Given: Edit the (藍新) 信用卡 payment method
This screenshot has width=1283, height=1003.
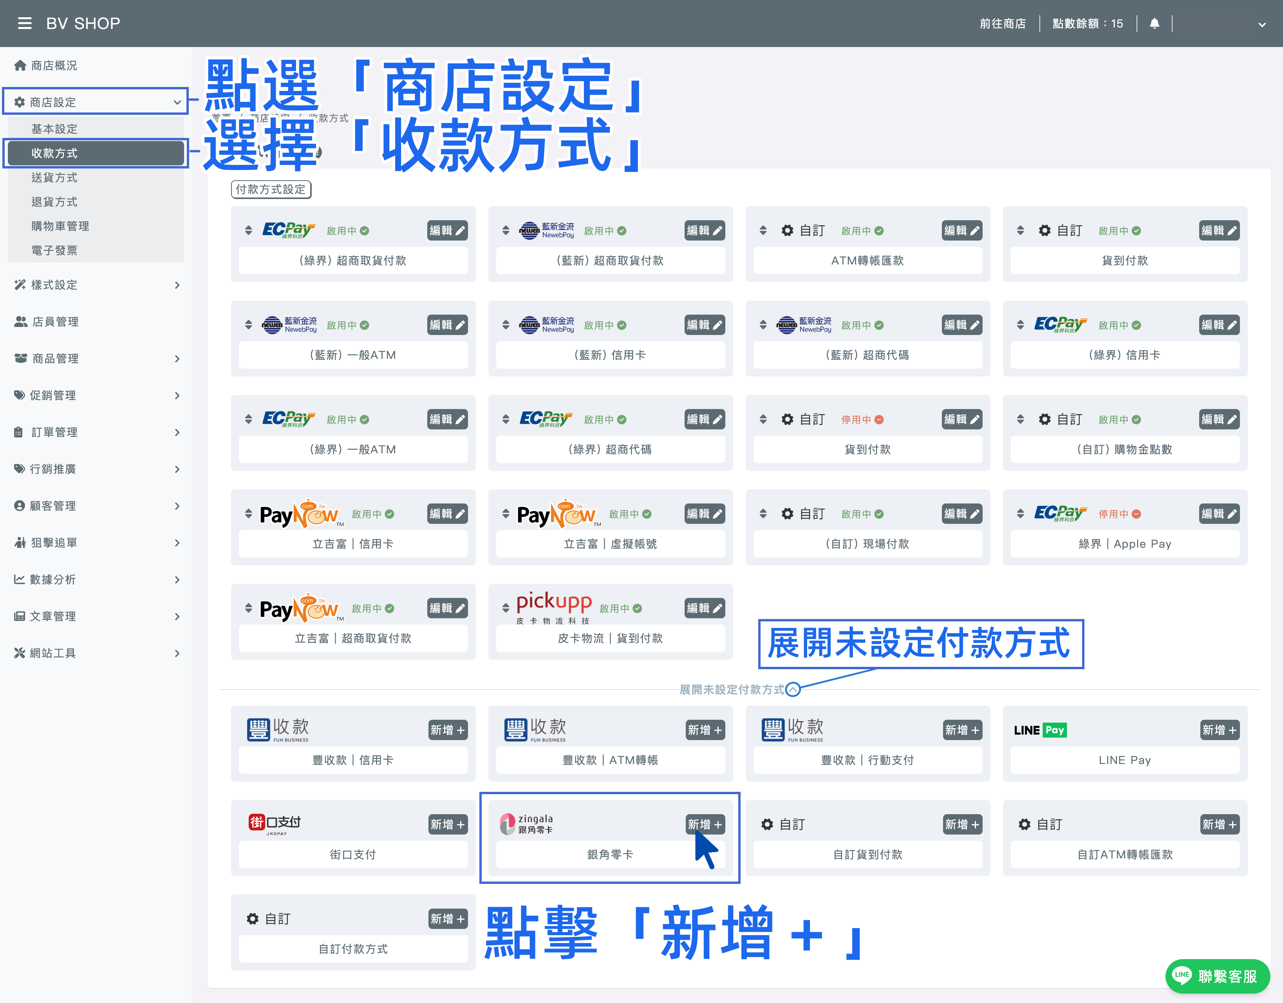Looking at the screenshot, I should (x=704, y=325).
